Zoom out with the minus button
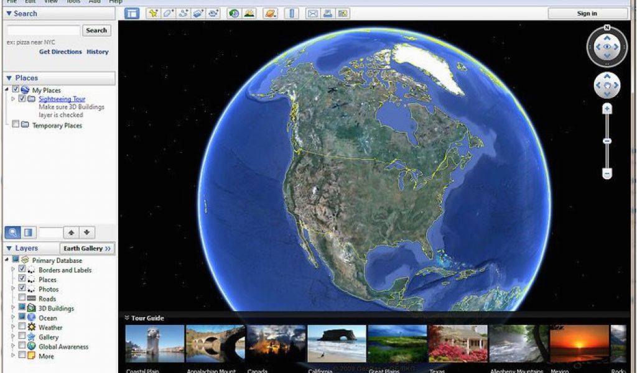Image resolution: width=637 pixels, height=373 pixels. click(x=607, y=173)
